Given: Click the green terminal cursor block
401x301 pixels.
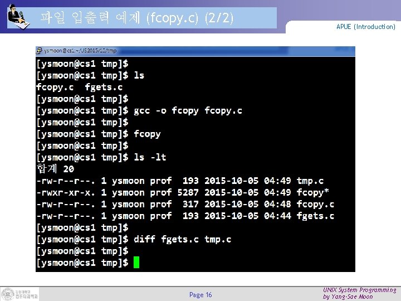Looking at the screenshot, I should (x=136, y=263).
